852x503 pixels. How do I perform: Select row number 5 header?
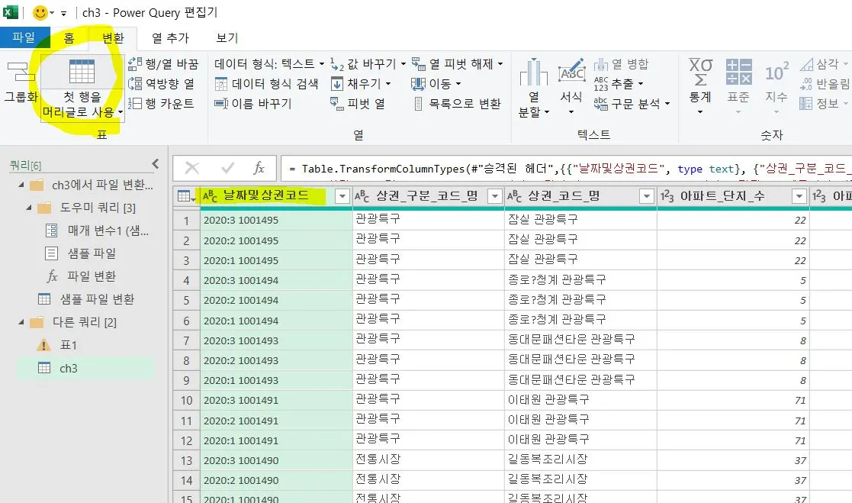coord(186,300)
